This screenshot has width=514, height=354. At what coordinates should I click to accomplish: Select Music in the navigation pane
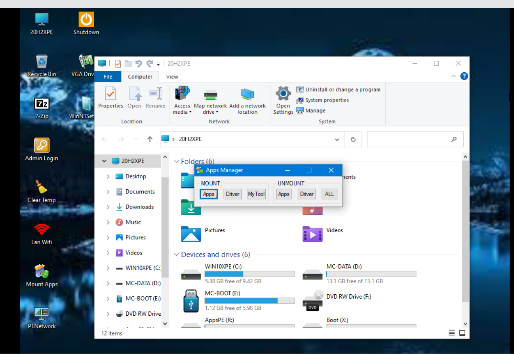tap(133, 222)
